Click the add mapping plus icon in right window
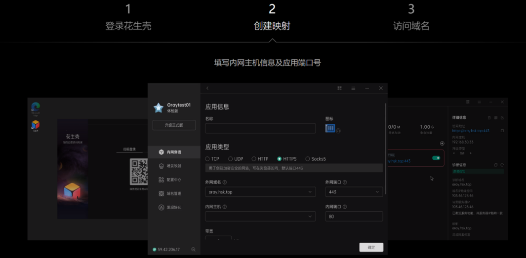 (x=442, y=143)
